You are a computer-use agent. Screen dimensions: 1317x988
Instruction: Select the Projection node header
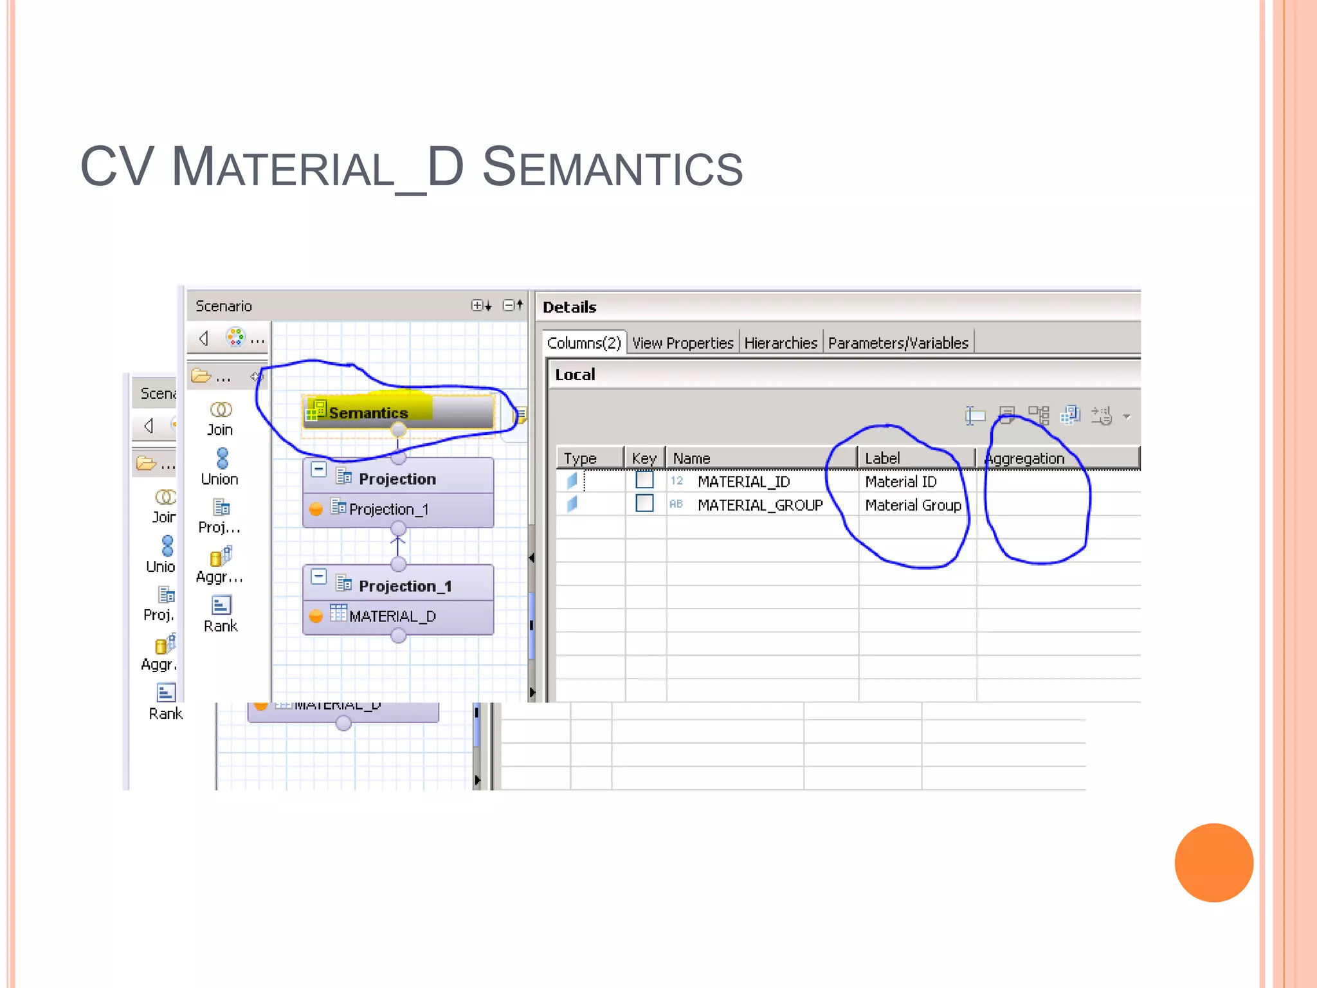click(x=399, y=477)
